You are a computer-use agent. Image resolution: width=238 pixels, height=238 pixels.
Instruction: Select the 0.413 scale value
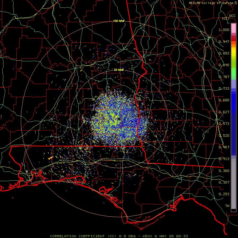tap(224, 159)
